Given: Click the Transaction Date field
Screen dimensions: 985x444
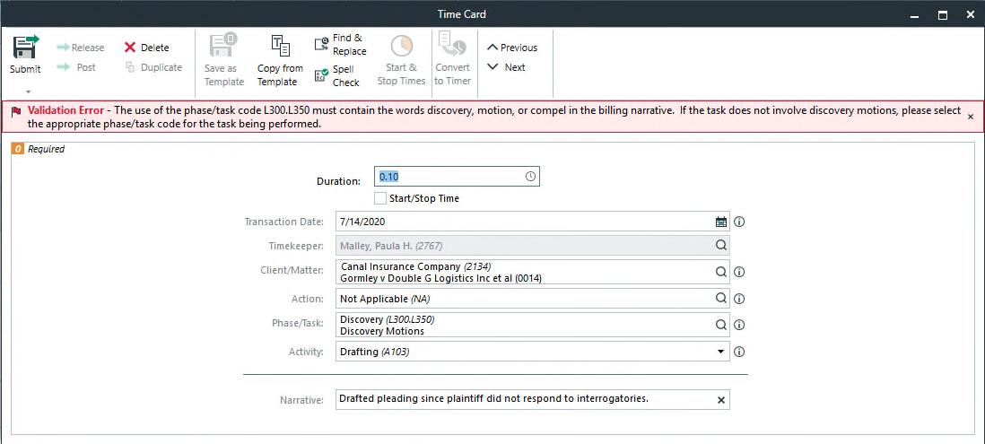Looking at the screenshot, I should [x=533, y=222].
